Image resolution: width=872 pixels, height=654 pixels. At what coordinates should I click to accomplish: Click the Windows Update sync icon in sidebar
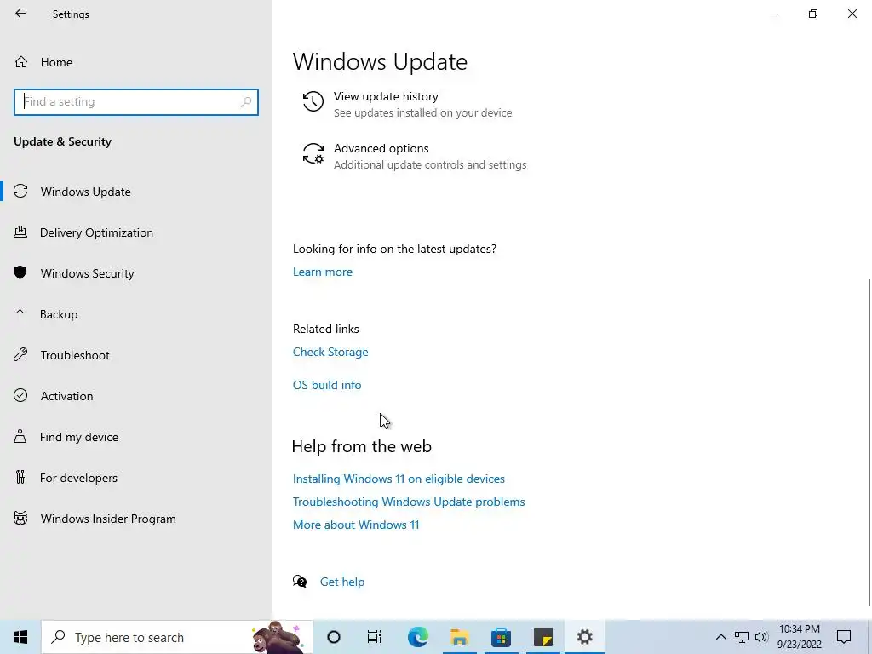[20, 192]
